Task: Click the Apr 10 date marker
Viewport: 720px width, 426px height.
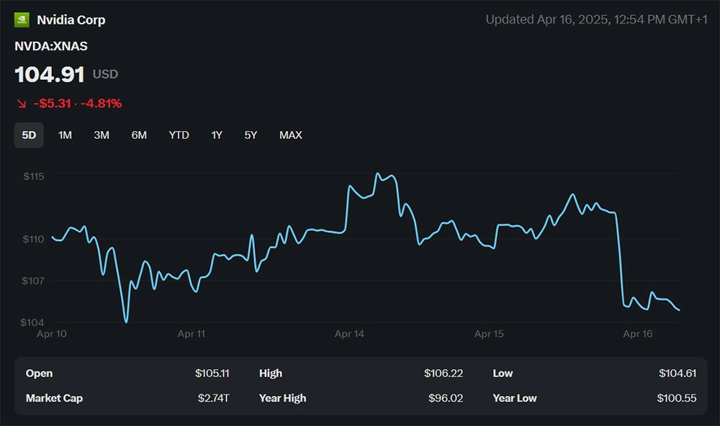Action: click(52, 334)
